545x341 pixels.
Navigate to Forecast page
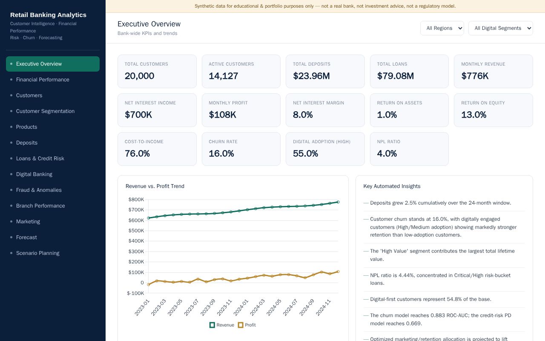(x=53, y=237)
